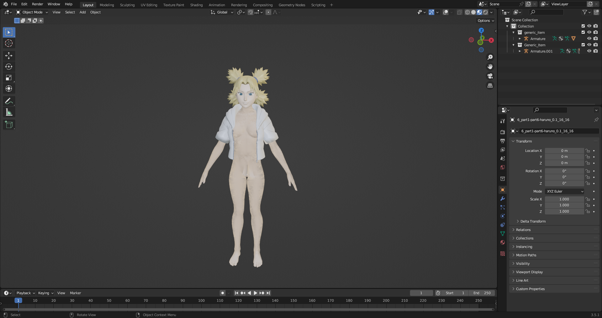The image size is (602, 318).
Task: Open the timeline Marker menu
Action: (x=75, y=293)
